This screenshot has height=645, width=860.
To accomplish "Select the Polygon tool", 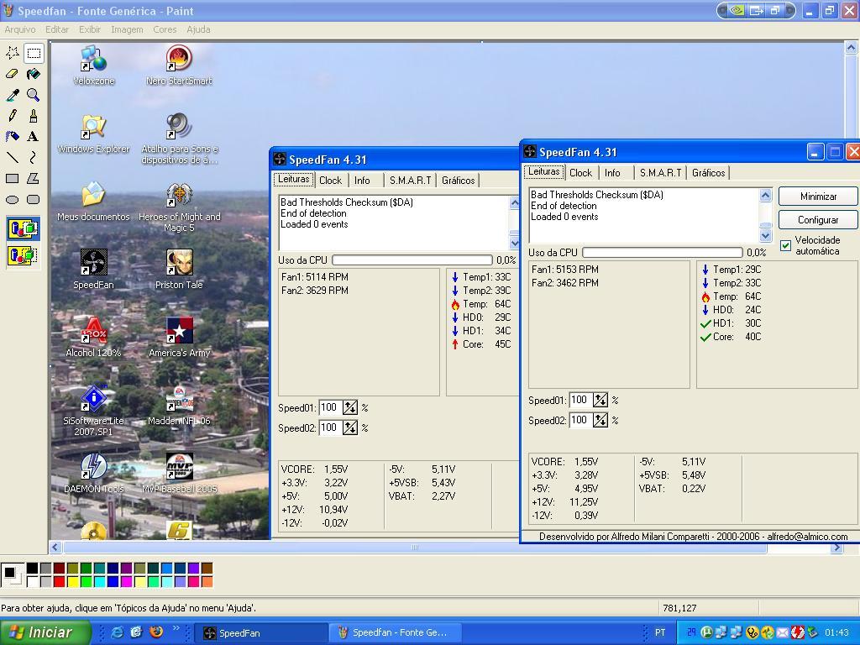I will click(34, 178).
